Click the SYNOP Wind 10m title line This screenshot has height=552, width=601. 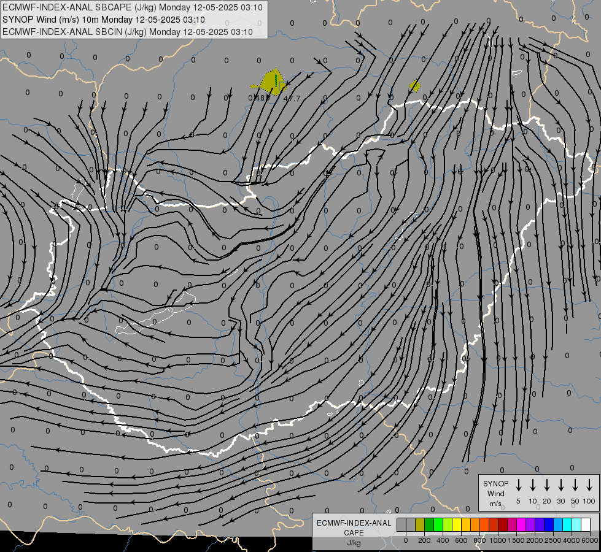(x=104, y=20)
